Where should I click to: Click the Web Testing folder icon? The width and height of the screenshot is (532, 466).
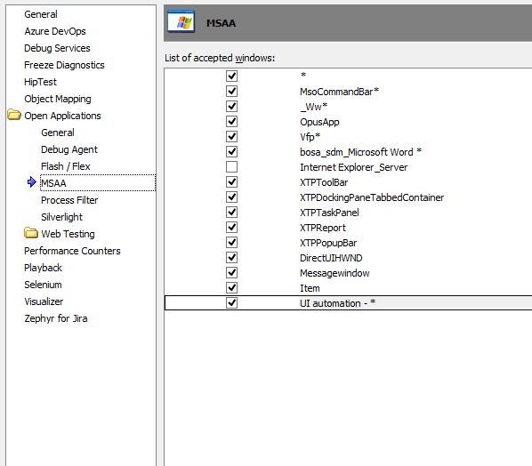pos(31,233)
